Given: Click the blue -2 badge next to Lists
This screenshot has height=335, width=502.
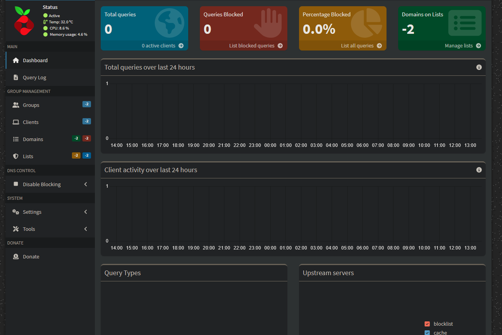Looking at the screenshot, I should pos(87,155).
